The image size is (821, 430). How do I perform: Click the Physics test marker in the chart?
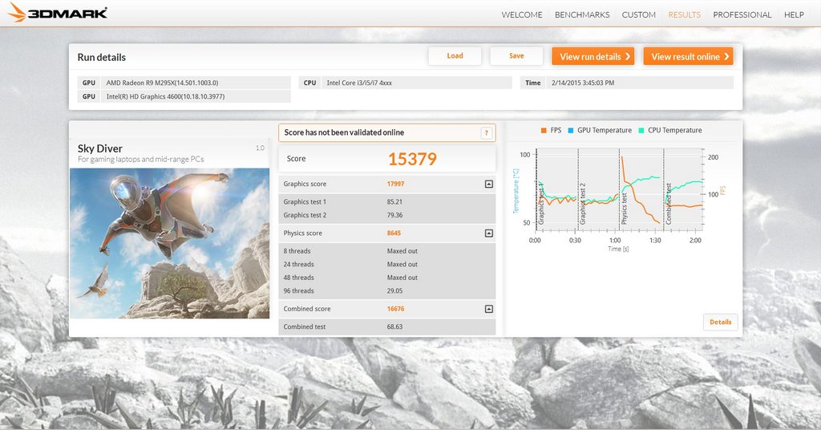coord(624,209)
